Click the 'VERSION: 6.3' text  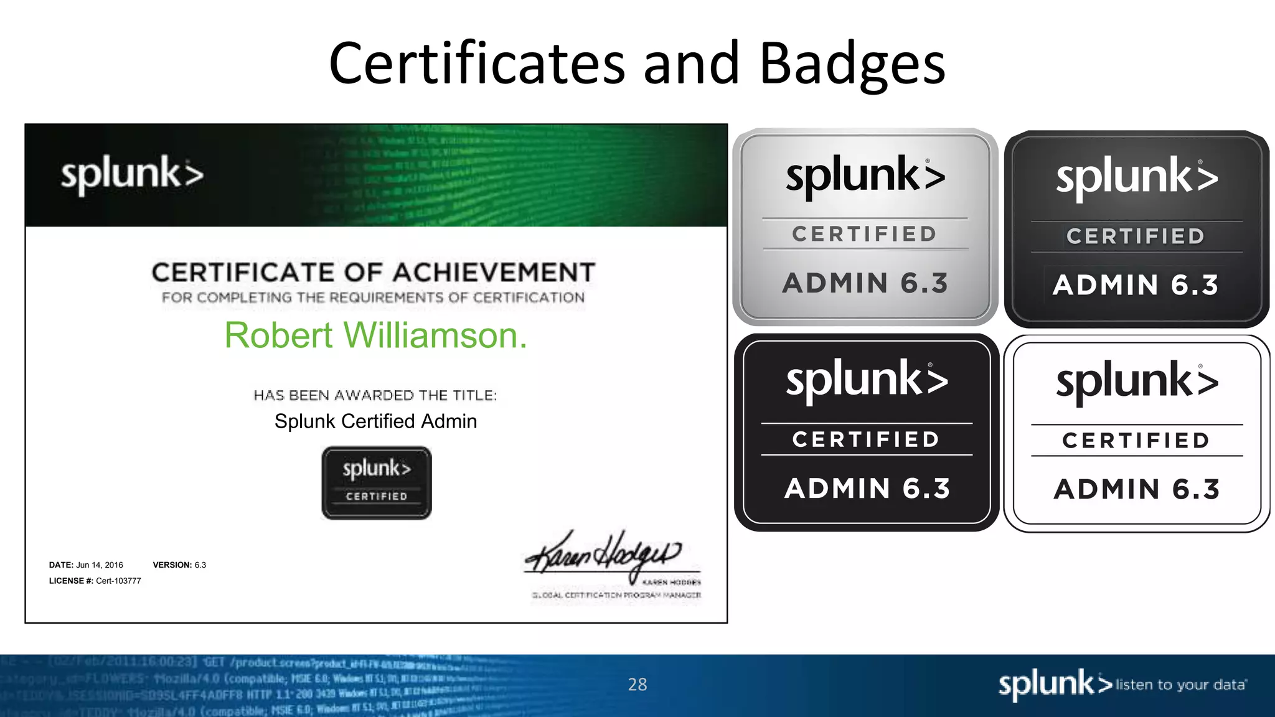[x=179, y=565]
